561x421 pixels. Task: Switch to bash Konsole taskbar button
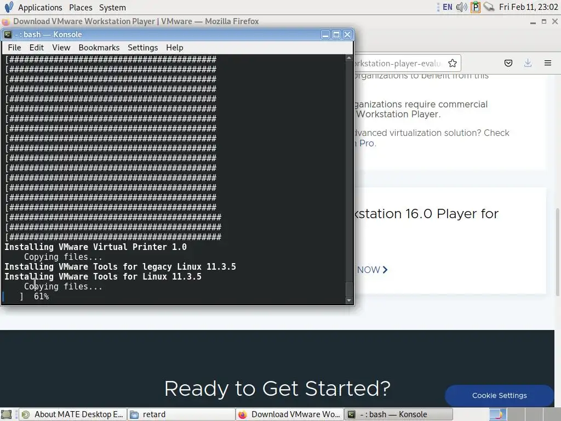(x=398, y=414)
